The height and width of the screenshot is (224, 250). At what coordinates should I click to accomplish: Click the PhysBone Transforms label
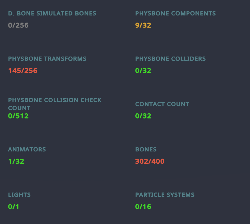click(47, 59)
